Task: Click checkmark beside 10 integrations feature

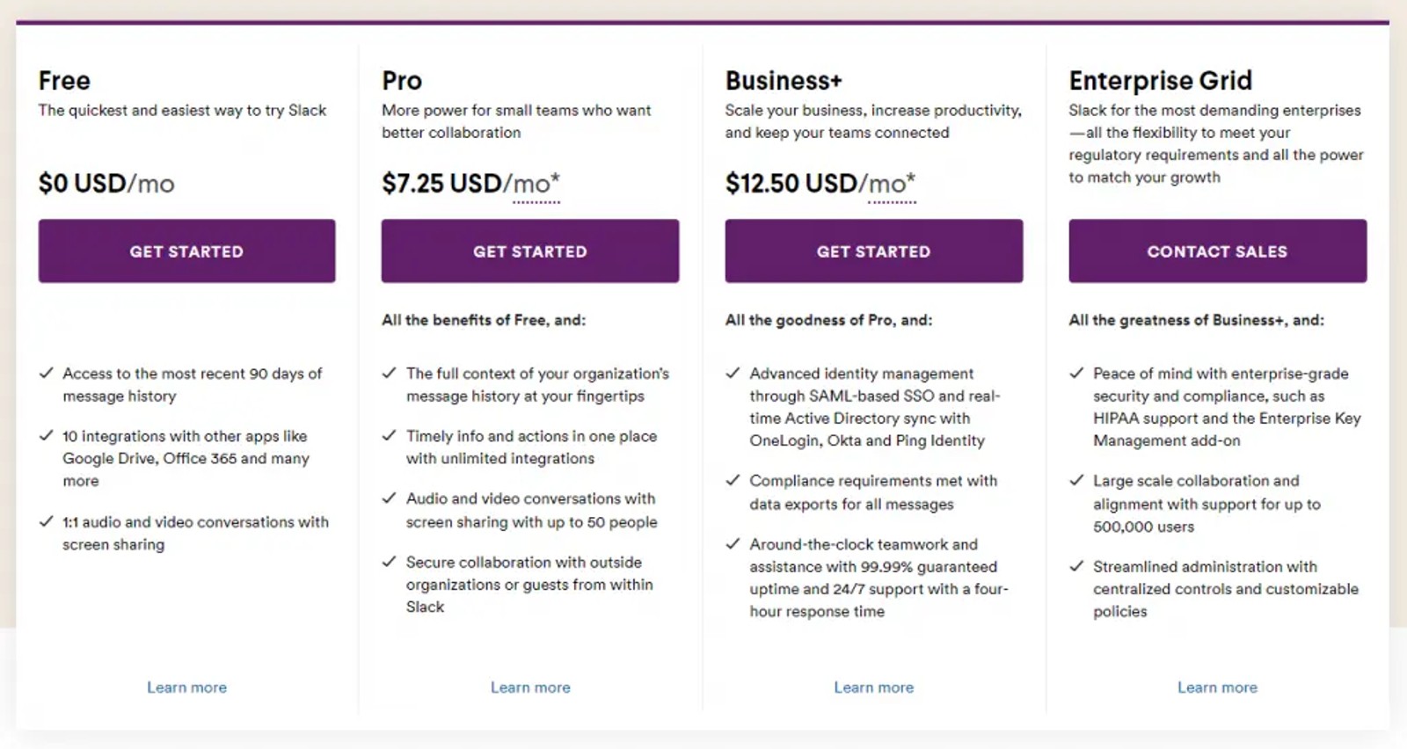Action: click(x=47, y=435)
